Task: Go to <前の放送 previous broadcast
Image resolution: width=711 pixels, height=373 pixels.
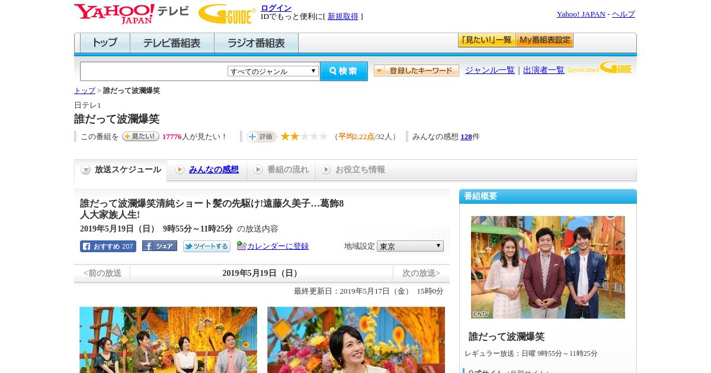Action: [103, 274]
